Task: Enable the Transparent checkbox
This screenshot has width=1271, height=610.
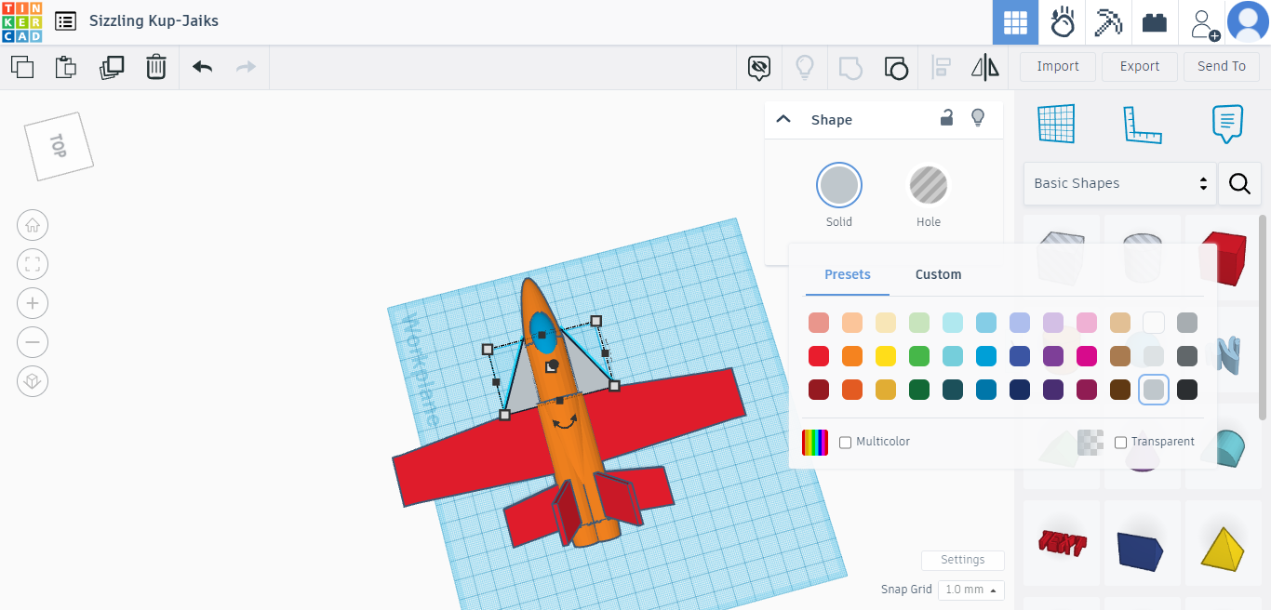Action: click(1120, 442)
